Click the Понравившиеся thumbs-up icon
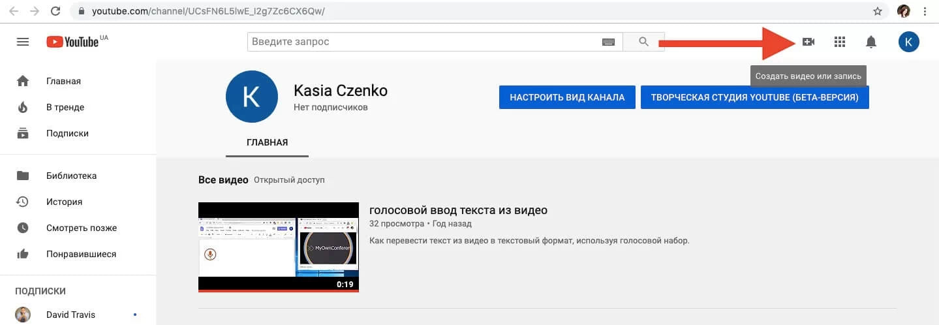 (23, 254)
